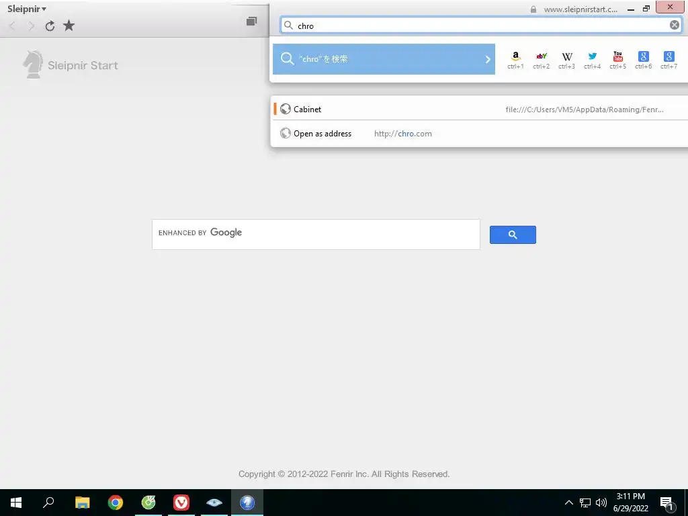Click the Sleipnir taskbar icon
688x516 pixels.
pyautogui.click(x=247, y=503)
